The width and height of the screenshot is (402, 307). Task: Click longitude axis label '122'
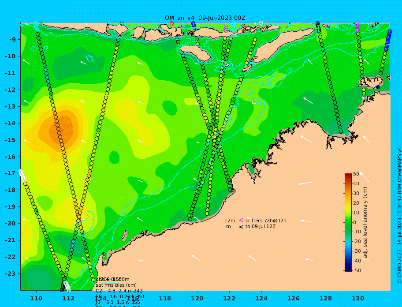[229, 298]
